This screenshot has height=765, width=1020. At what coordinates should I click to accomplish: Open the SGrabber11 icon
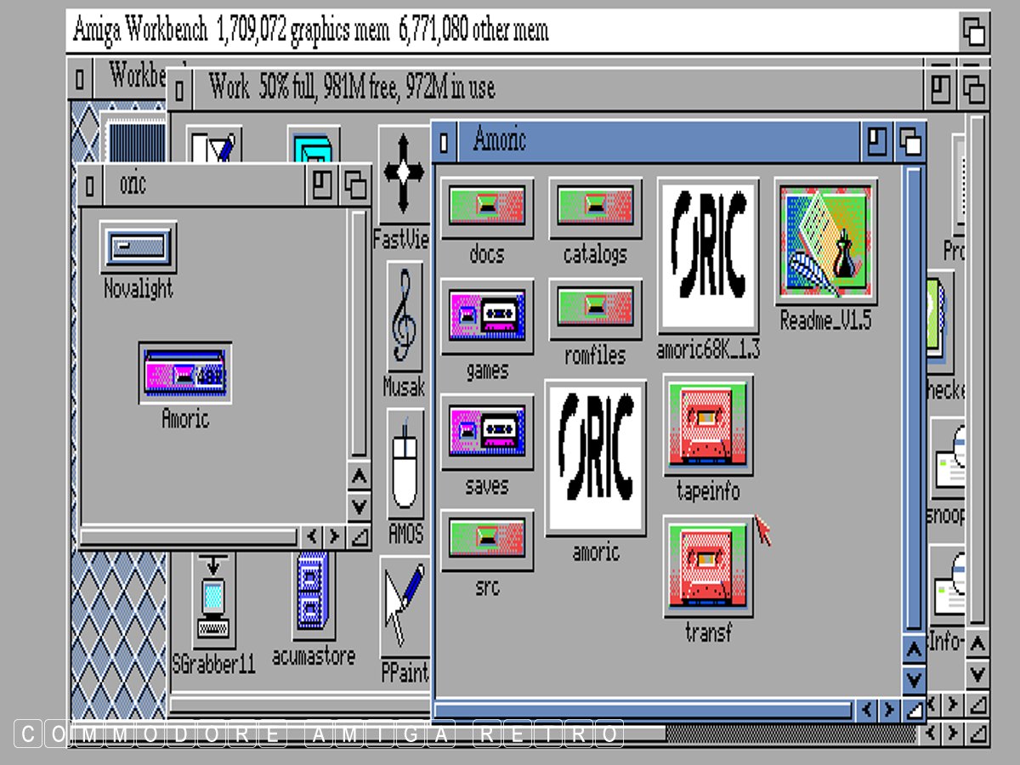coord(212,599)
